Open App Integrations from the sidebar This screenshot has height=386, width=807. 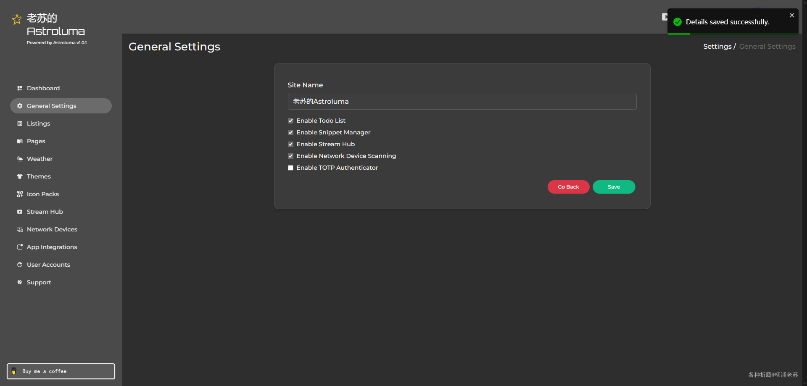(x=52, y=247)
